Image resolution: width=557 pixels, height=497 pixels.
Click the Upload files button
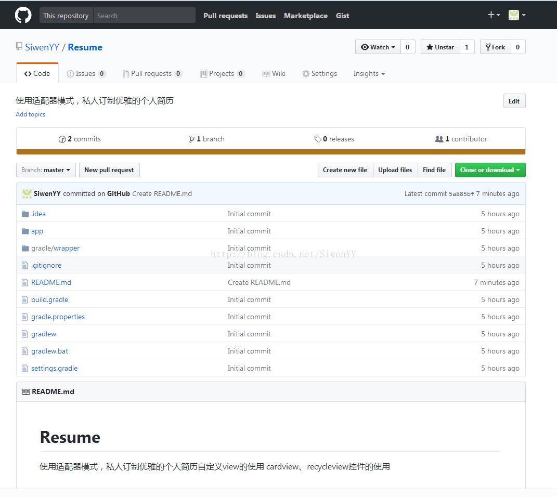(395, 170)
